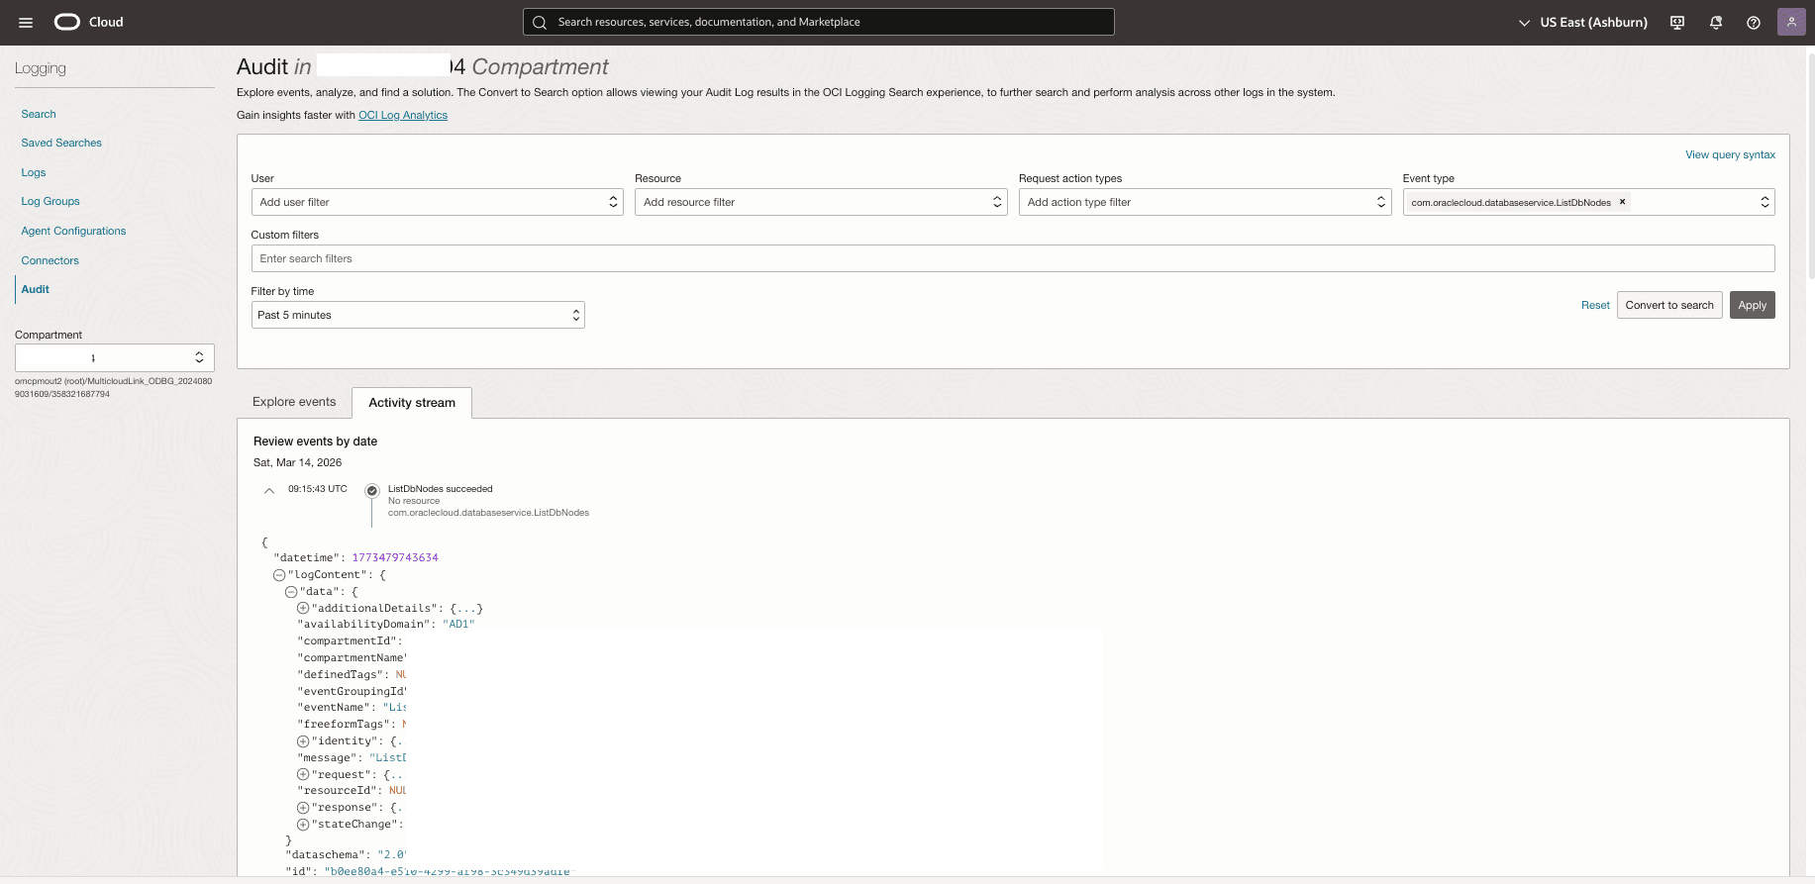Click the datetime value 1773479743634
The height and width of the screenshot is (884, 1815).
395,558
